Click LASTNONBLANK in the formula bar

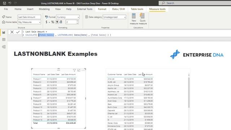65,35
